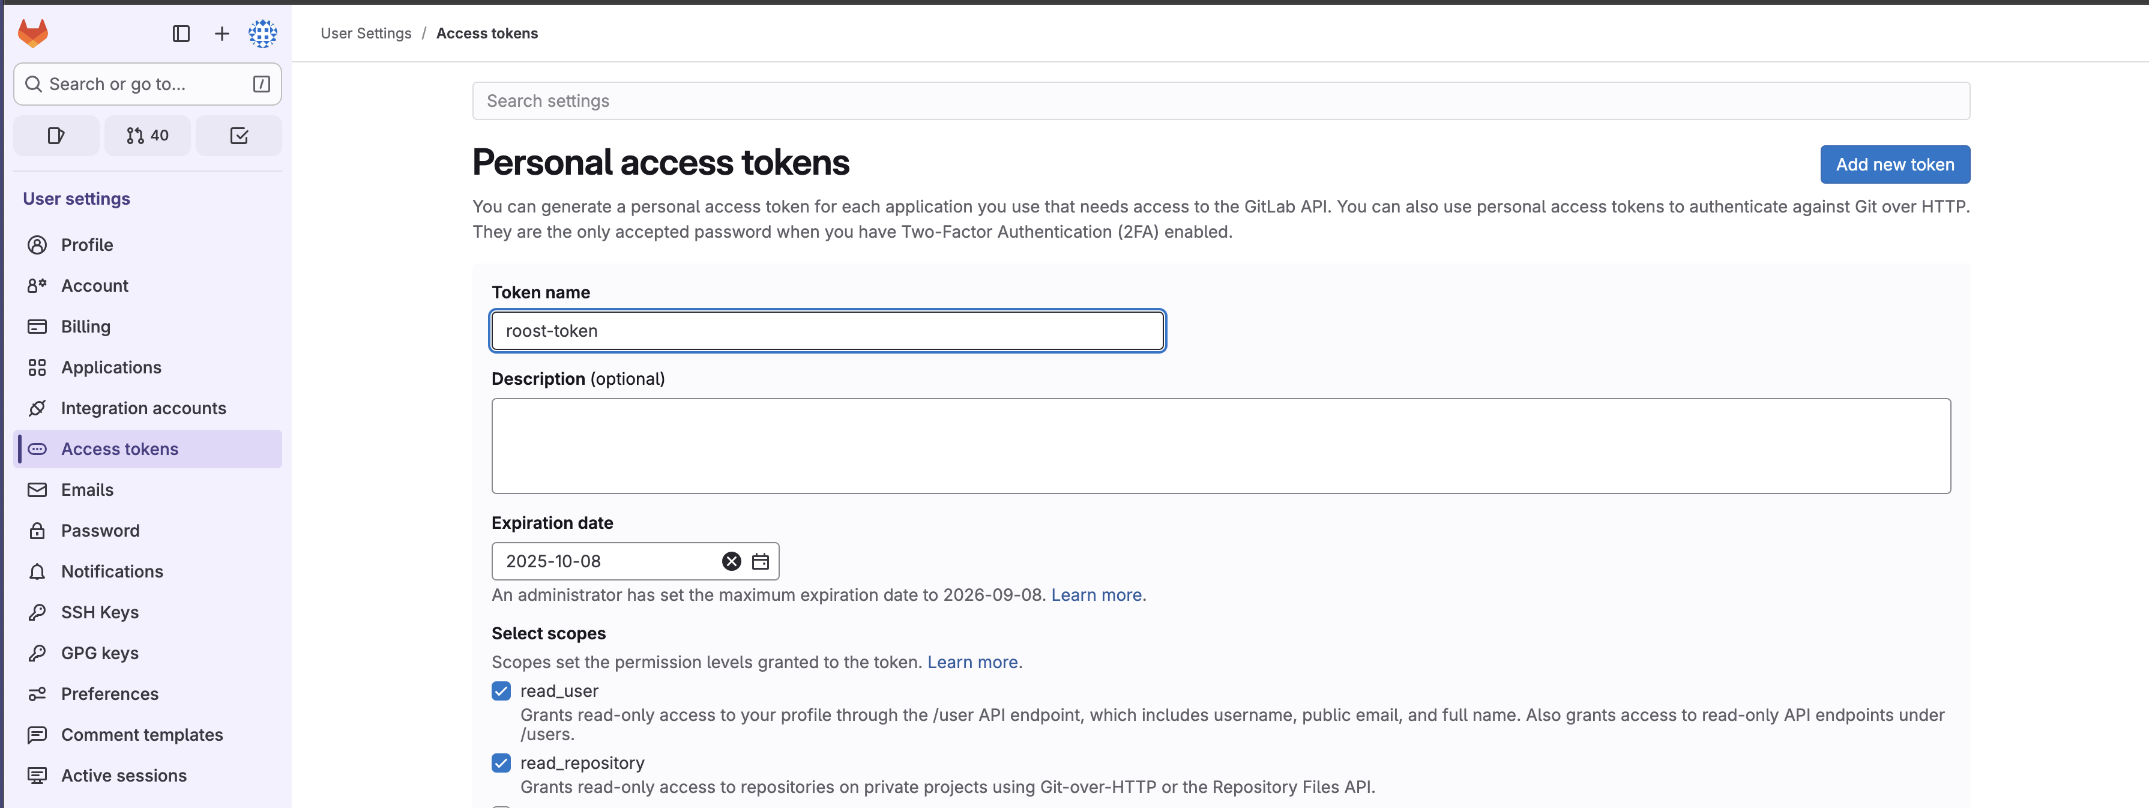Open the expiration date calendar picker
Image resolution: width=2149 pixels, height=808 pixels.
point(761,562)
